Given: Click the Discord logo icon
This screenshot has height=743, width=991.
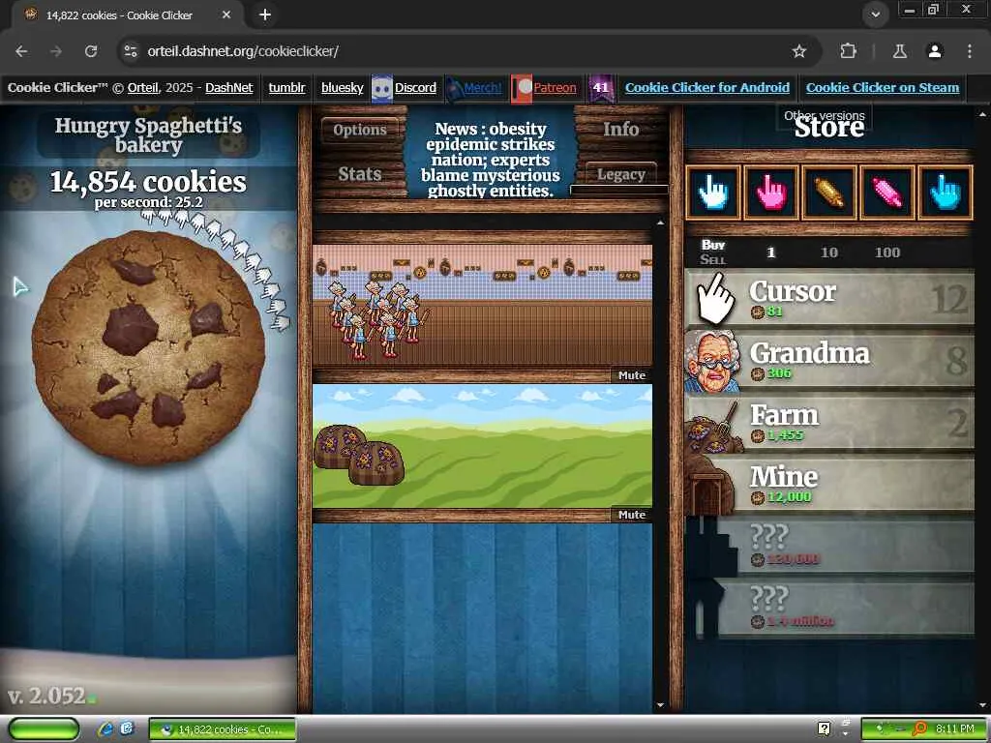Looking at the screenshot, I should pos(381,88).
